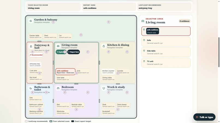220x123 pixels.
Task: Click the Bedroom bed icon
Action: 58,88
